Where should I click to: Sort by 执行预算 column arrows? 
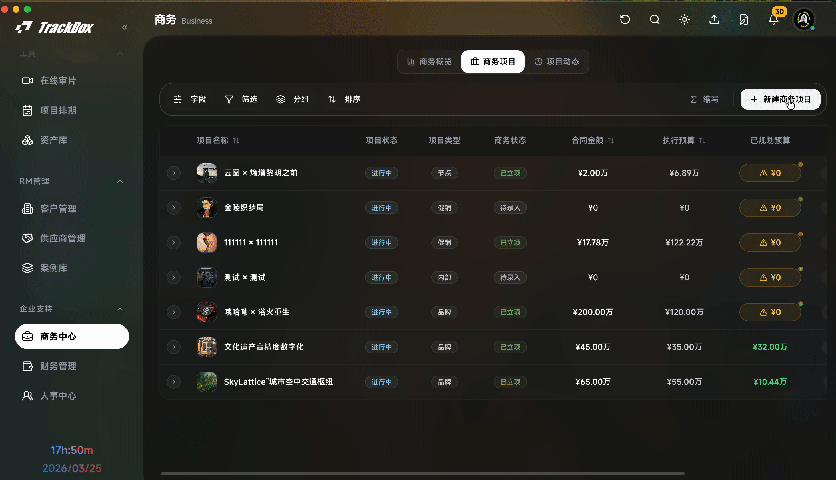click(702, 141)
